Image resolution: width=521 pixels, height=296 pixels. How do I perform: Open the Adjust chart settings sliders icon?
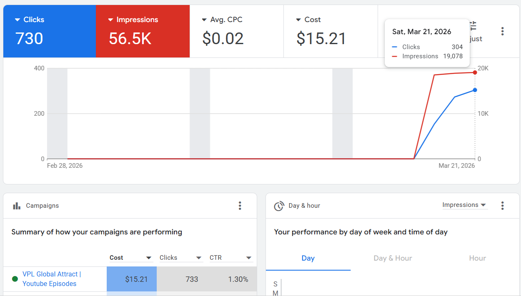pyautogui.click(x=473, y=26)
